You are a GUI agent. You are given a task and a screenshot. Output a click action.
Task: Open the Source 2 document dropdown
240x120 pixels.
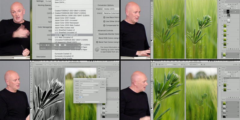tap(86, 88)
